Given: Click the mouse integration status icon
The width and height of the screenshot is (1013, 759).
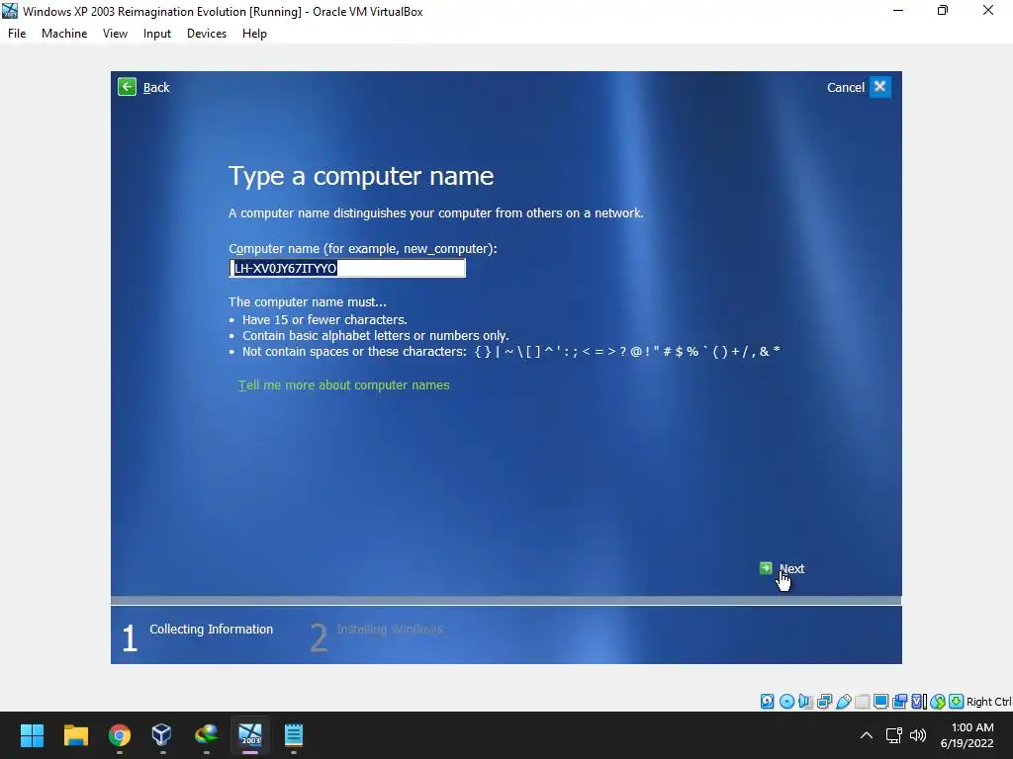Looking at the screenshot, I should (938, 702).
